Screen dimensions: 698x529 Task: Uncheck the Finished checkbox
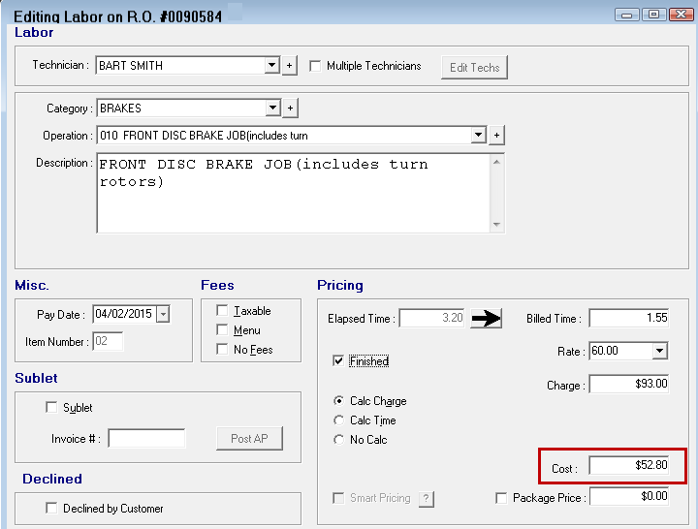338,361
